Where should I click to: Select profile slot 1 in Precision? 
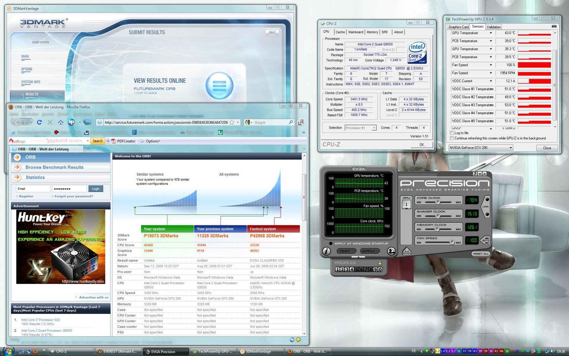(x=338, y=269)
